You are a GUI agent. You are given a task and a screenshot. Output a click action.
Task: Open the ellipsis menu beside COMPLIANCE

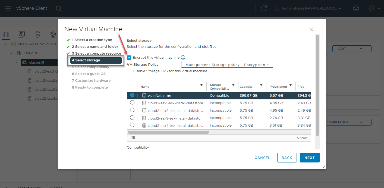(361, 122)
